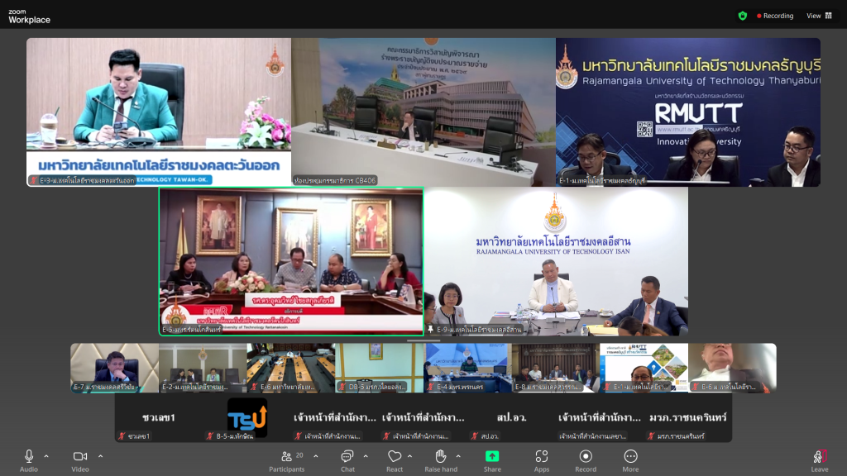Open video options caret beside Video
This screenshot has width=847, height=476.
click(x=100, y=456)
